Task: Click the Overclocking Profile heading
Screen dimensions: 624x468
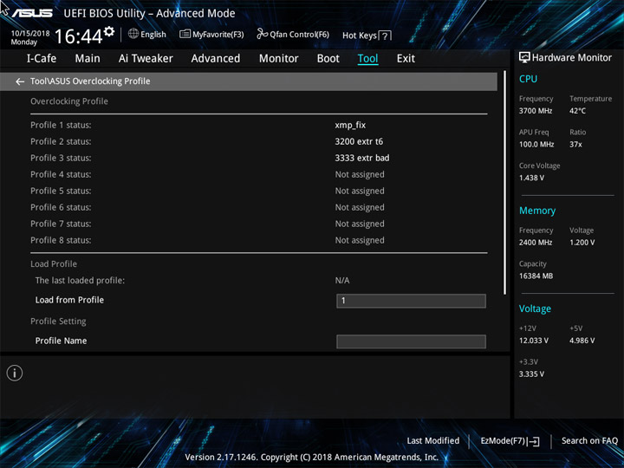Action: [69, 101]
